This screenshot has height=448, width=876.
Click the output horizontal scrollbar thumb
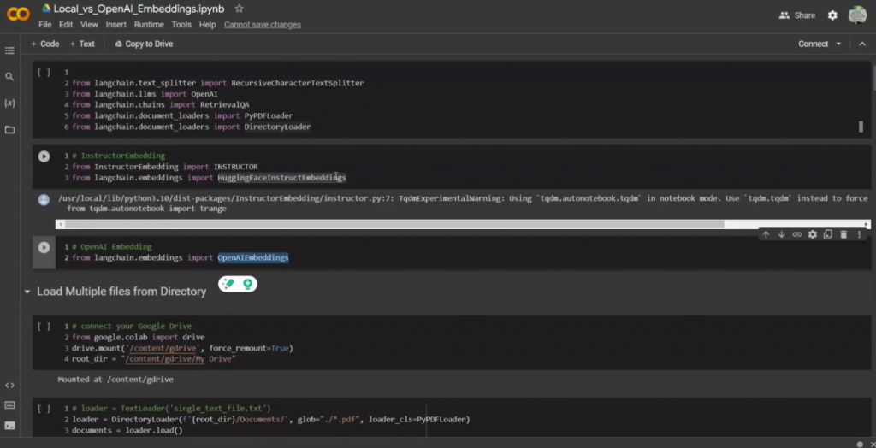[394, 224]
